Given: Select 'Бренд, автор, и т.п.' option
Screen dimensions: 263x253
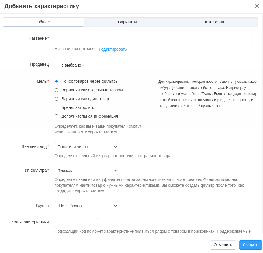Looking at the screenshot, I should [x=56, y=108].
